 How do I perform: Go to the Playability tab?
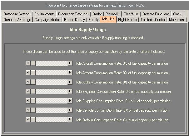(x=113, y=14)
